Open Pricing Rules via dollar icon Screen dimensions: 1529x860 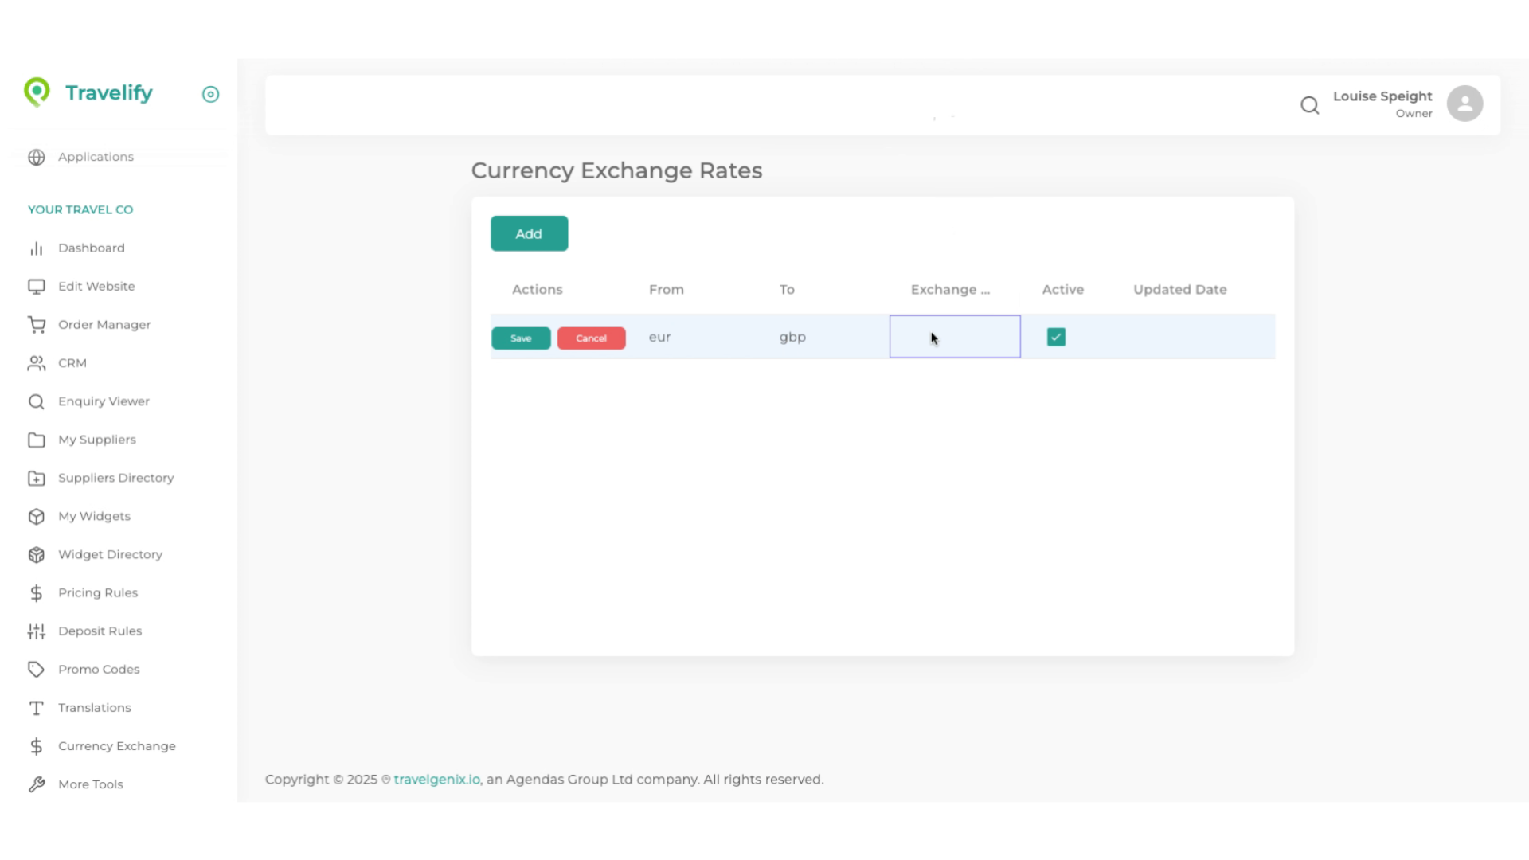pos(37,592)
